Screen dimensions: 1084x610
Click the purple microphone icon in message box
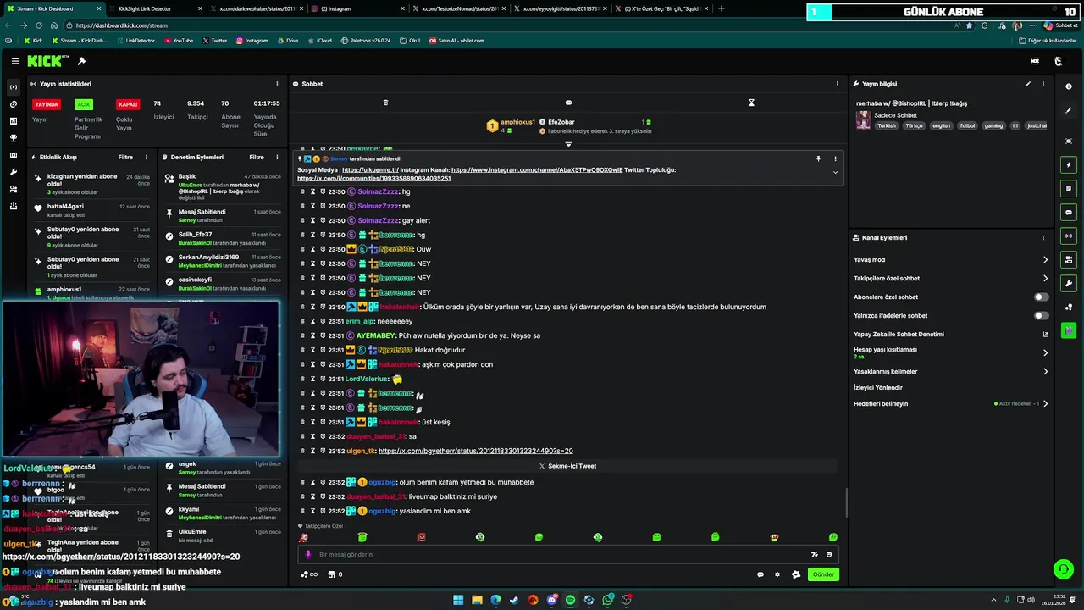point(308,554)
